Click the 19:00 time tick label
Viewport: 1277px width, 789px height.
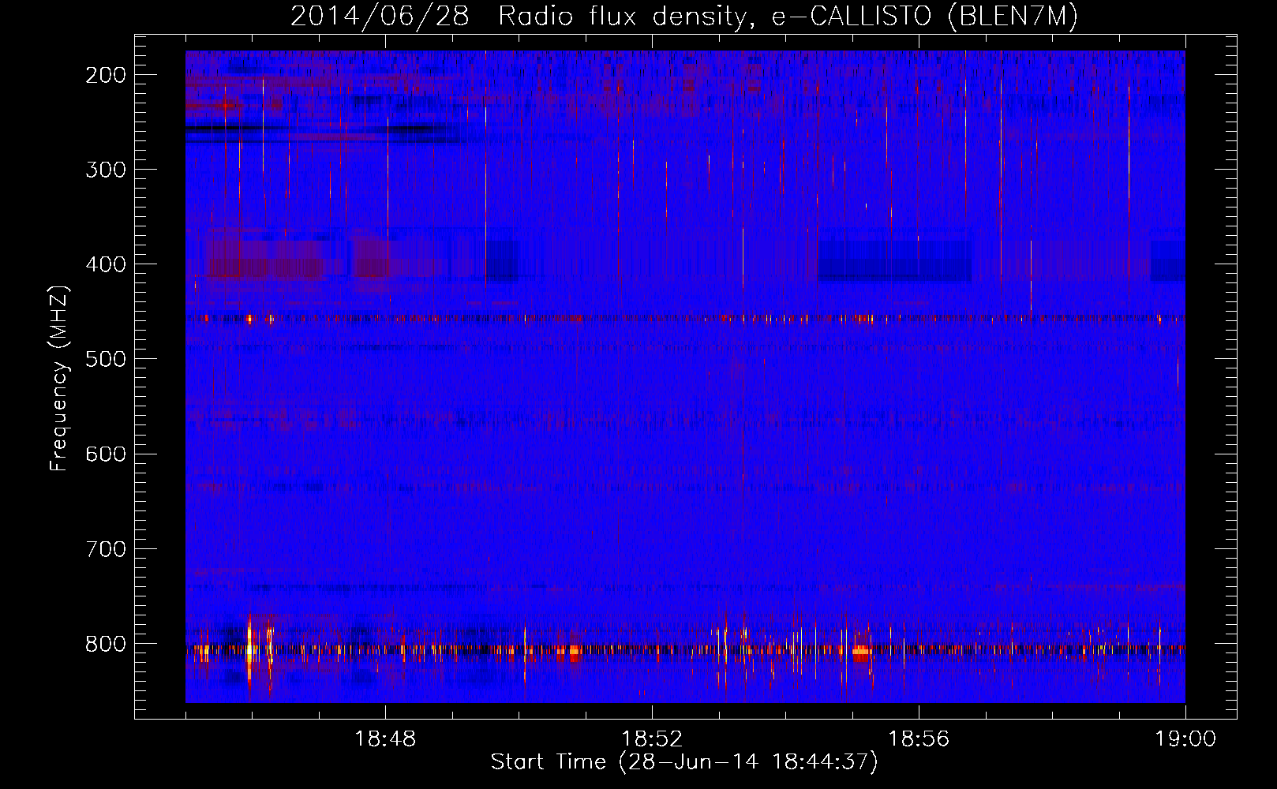point(1185,739)
